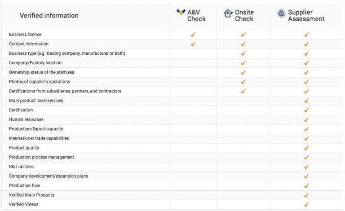Click Onsite Check checkmark for Photos of supplier's operations
Screen dimensions: 345x211
[x=243, y=82]
